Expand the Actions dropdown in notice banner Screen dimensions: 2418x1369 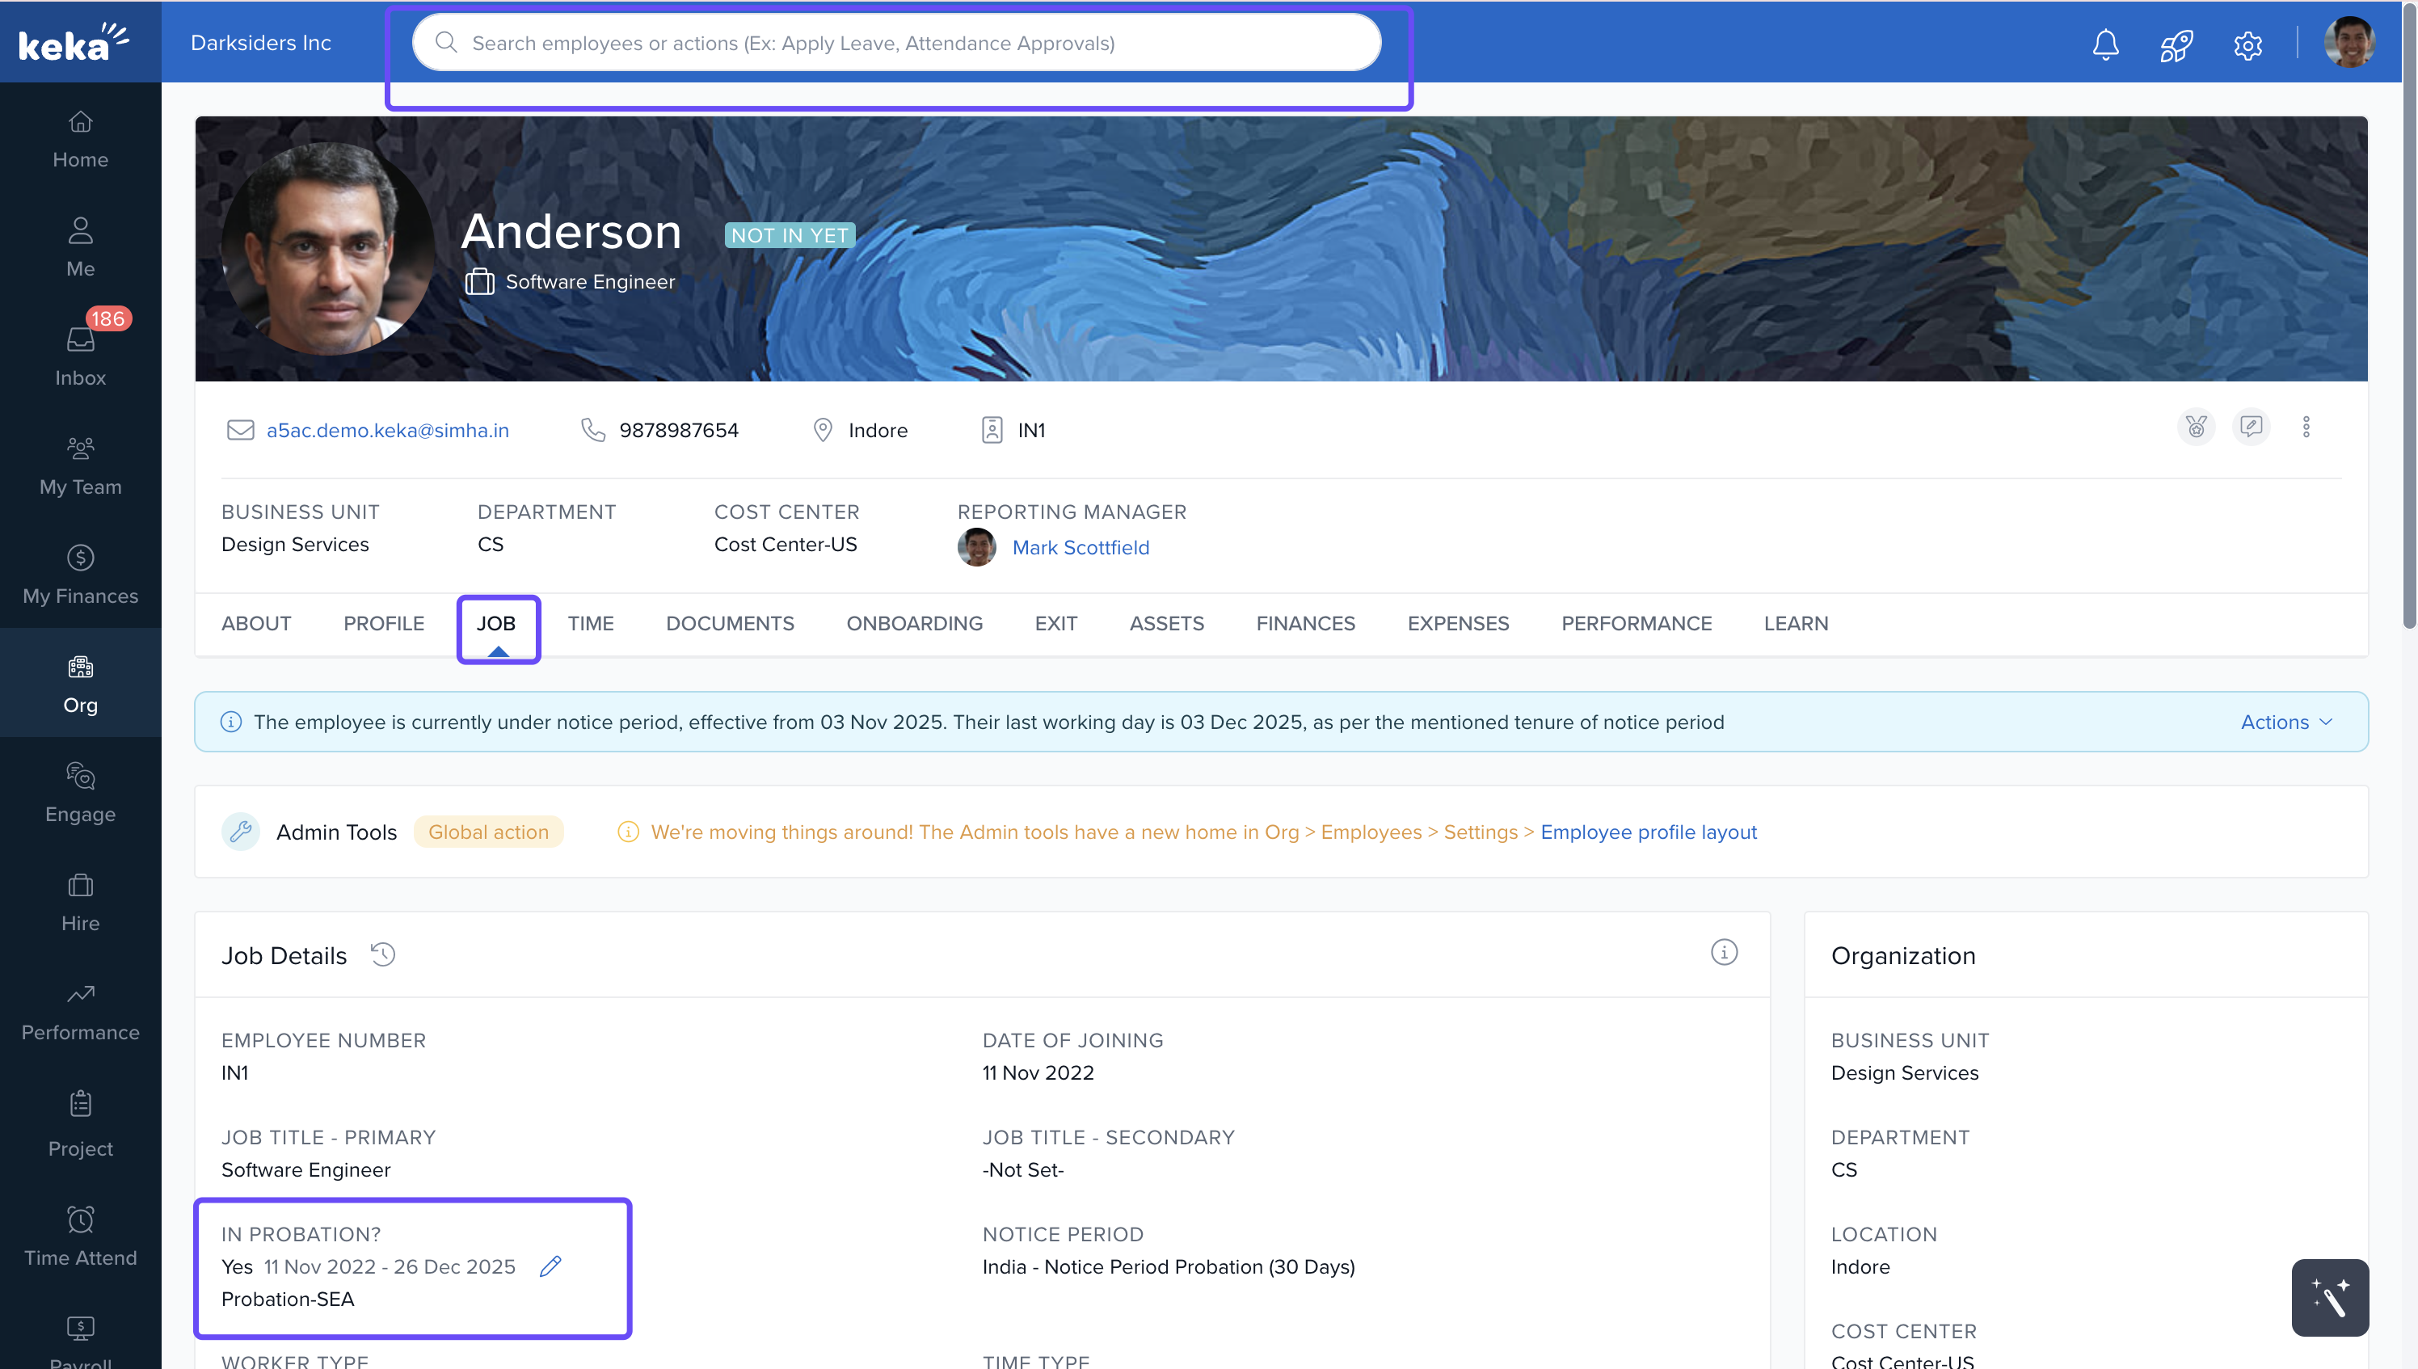[x=2285, y=722]
